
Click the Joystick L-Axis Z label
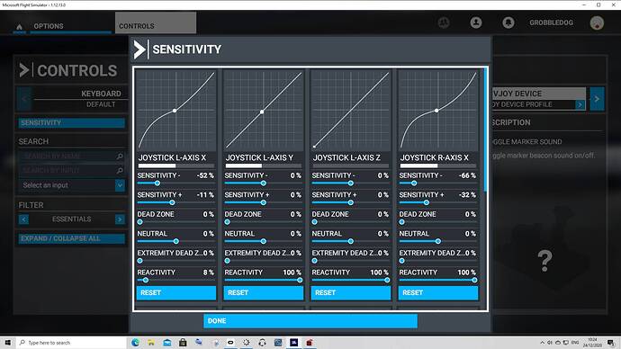pos(346,157)
